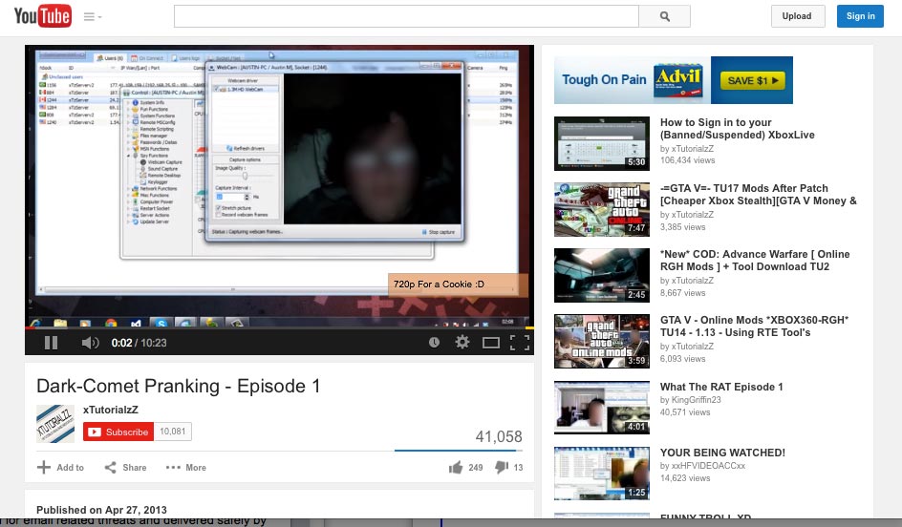Click the Upload button
The width and height of the screenshot is (902, 527).
(x=797, y=16)
